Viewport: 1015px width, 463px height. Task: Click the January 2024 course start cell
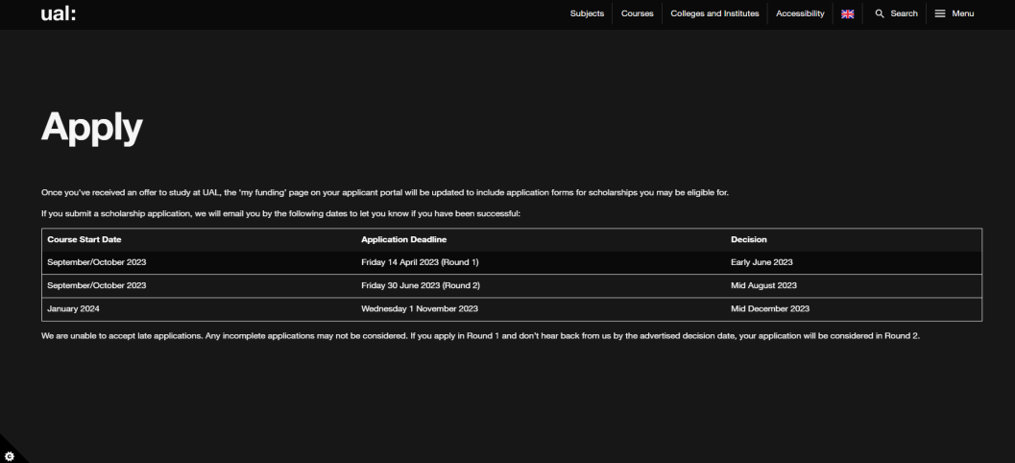(x=73, y=308)
